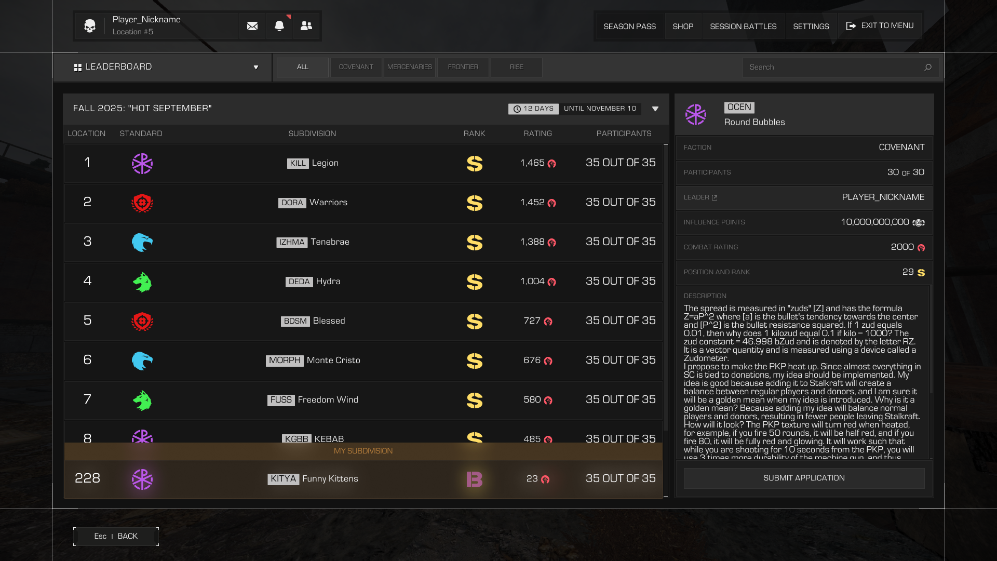Expand the season selector arrow
The image size is (997, 561).
(655, 109)
